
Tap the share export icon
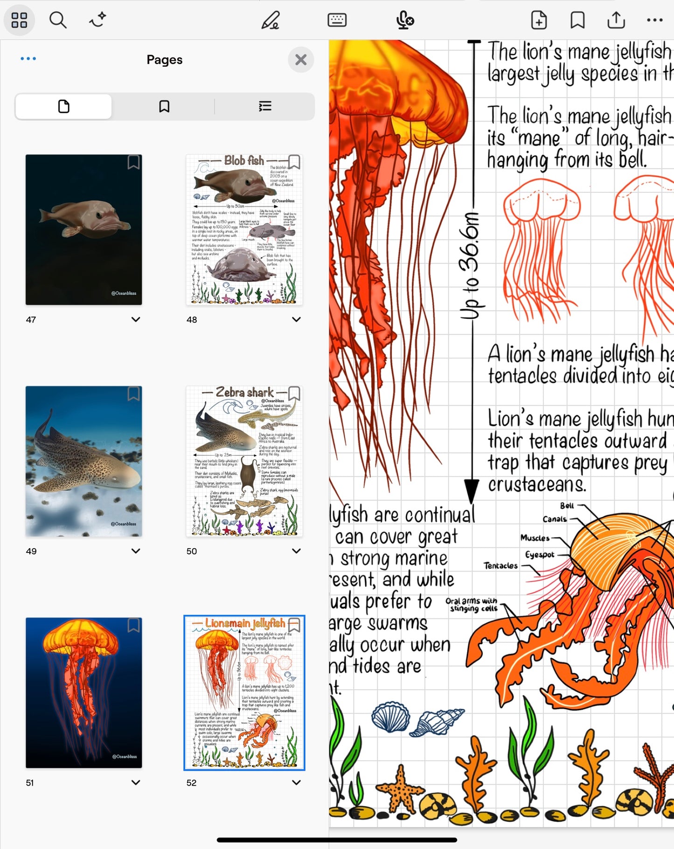(616, 20)
